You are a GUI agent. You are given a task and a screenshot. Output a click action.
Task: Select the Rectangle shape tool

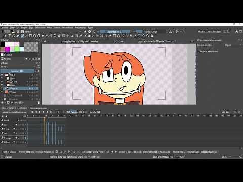click(30, 36)
